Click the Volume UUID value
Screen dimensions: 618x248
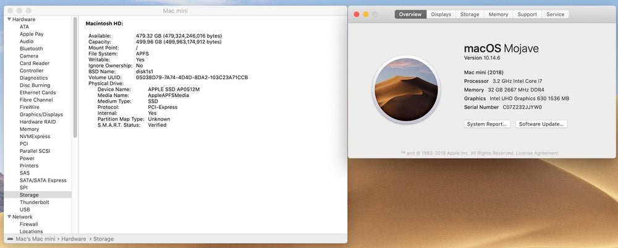point(192,77)
